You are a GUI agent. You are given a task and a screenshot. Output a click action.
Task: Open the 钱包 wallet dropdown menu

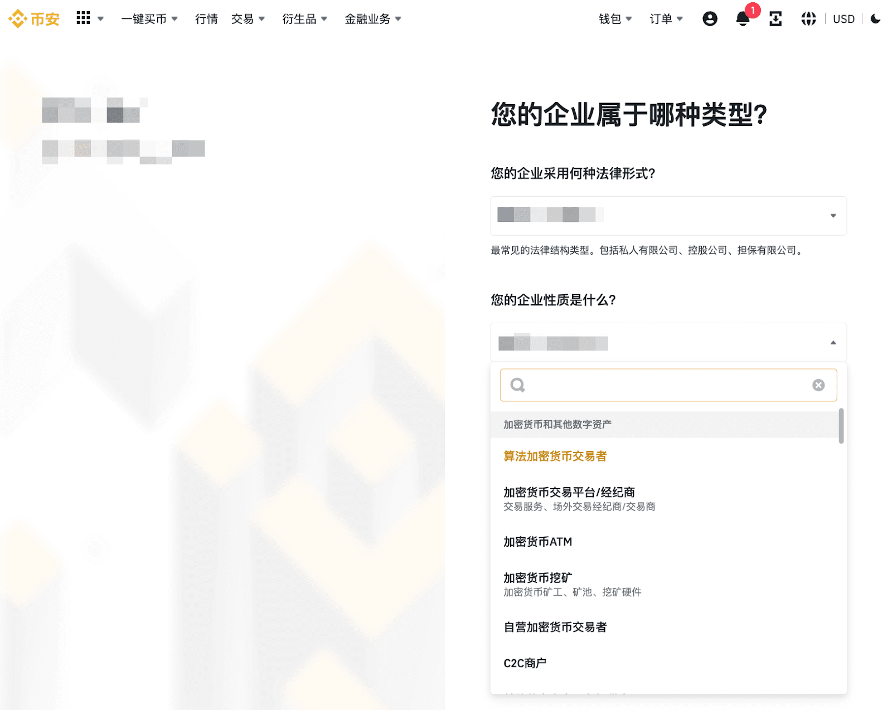615,19
